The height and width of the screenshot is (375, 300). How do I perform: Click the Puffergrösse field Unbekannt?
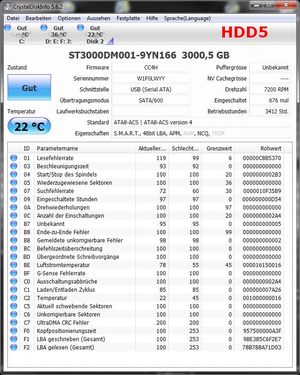(x=270, y=67)
